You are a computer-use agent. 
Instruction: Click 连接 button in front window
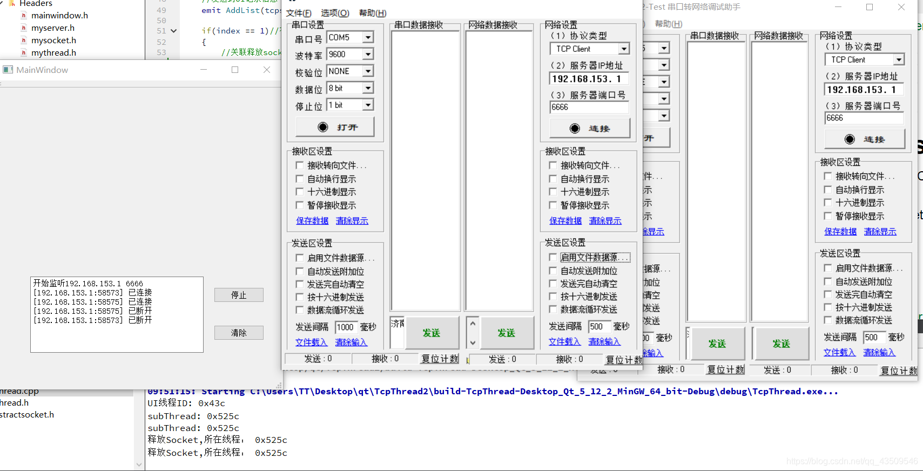590,128
